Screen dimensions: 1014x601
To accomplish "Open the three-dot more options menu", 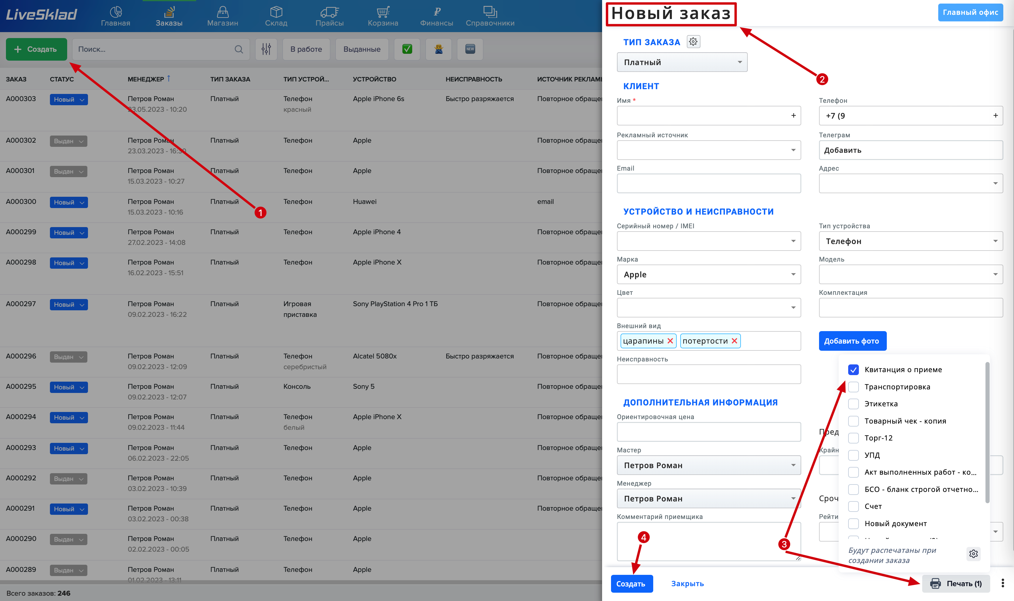I will click(1002, 583).
